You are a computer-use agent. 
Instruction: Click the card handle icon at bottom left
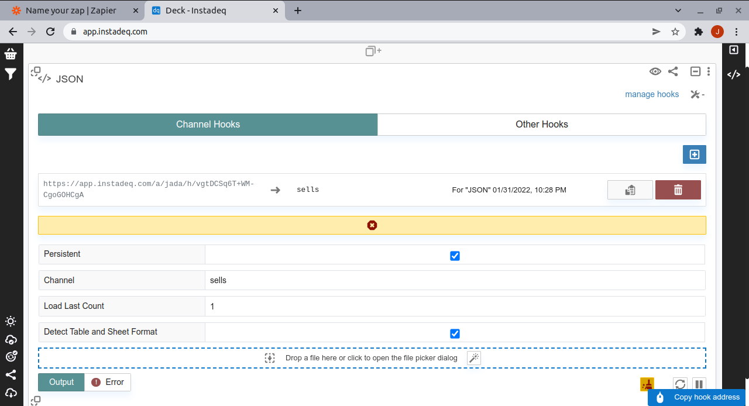click(36, 401)
